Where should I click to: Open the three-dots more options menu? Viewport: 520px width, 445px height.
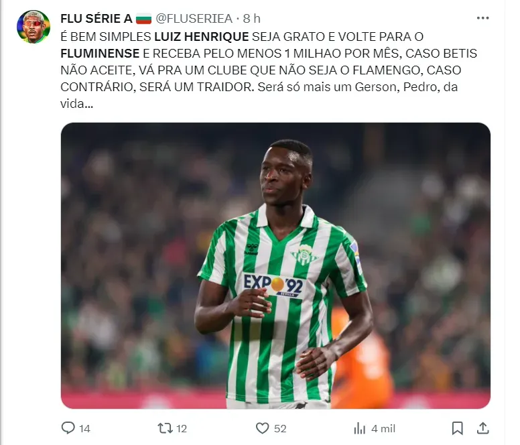point(482,18)
